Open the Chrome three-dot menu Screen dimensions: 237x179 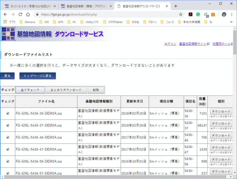click(x=231, y=14)
